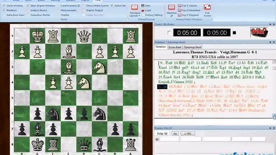Image resolution: width=276 pixels, height=155 pixels.
Task: Click the black square beside the clocks
Action: point(234,33)
